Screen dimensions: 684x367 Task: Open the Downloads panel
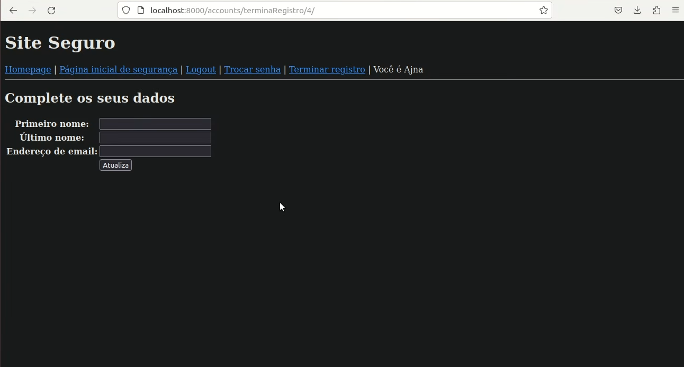coord(637,10)
